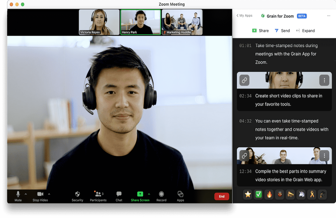Stop the video camera
Image resolution: width=336 pixels, height=218 pixels.
coord(40,196)
